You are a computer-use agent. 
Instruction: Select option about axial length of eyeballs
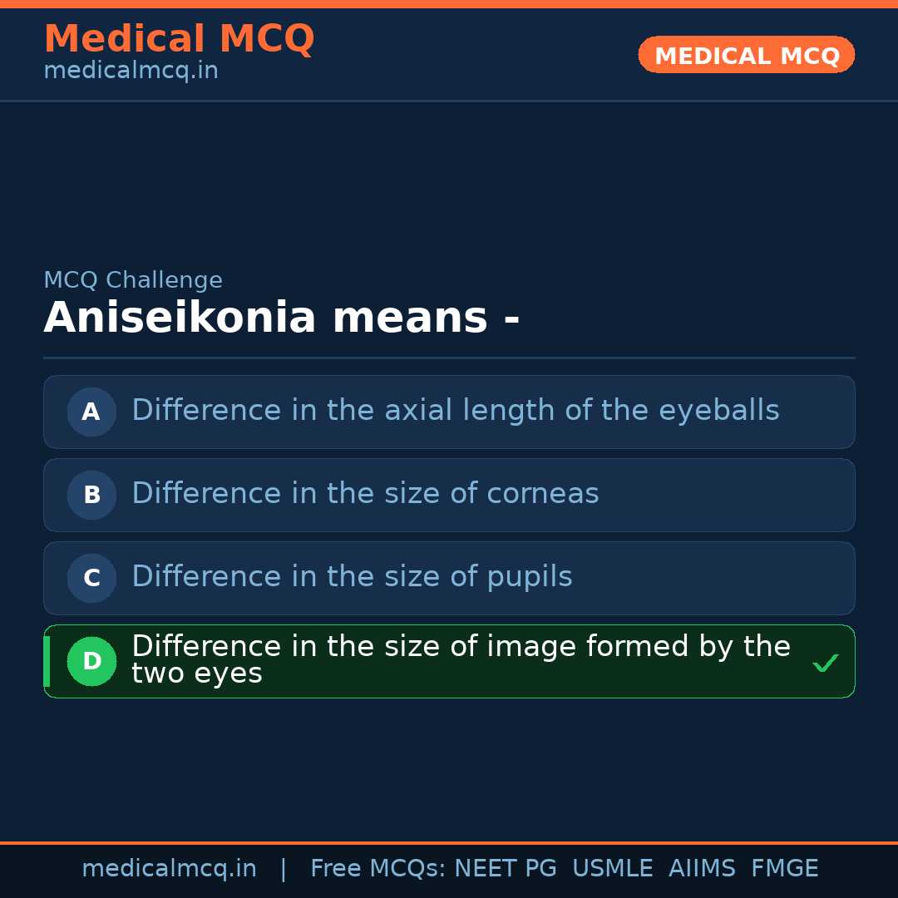click(455, 411)
